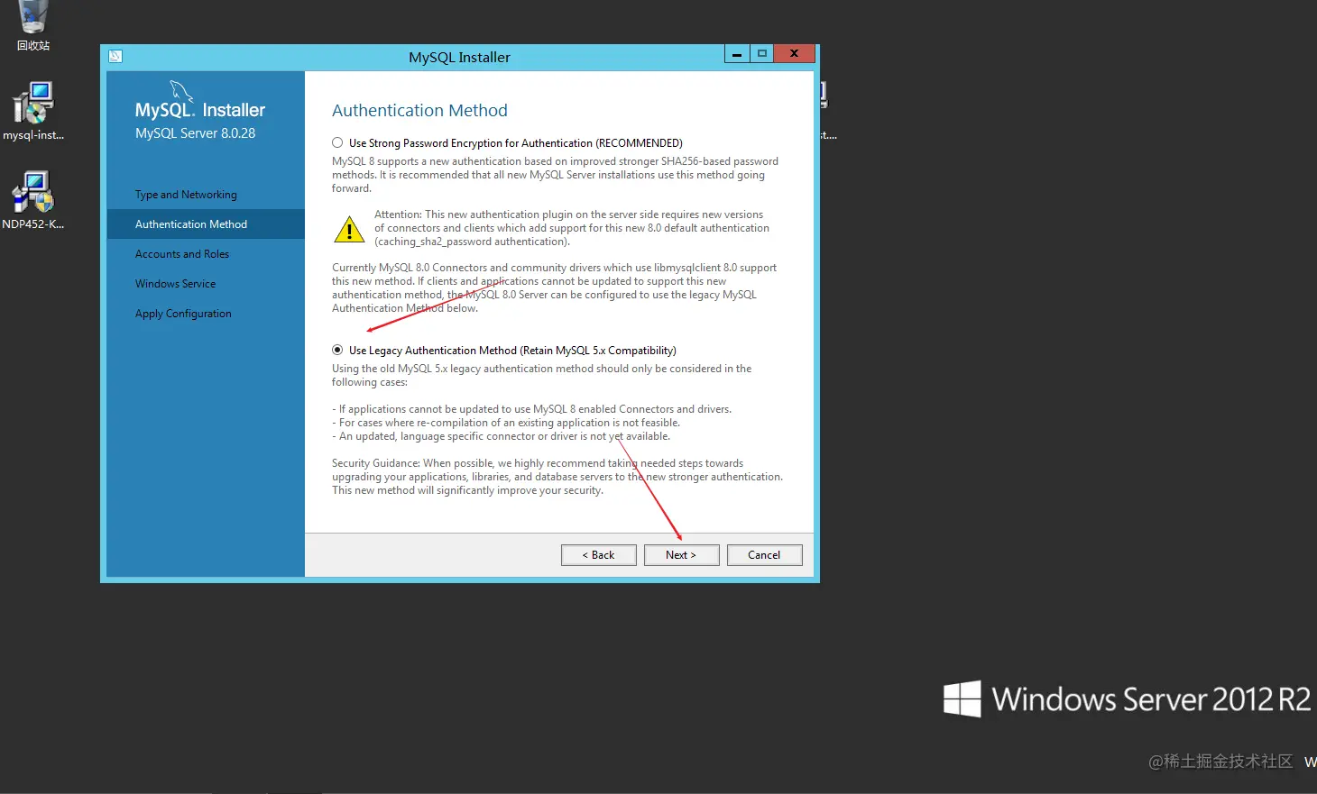Maximize the MySQL Installer window
Screen dimensions: 1317x794
tap(762, 54)
